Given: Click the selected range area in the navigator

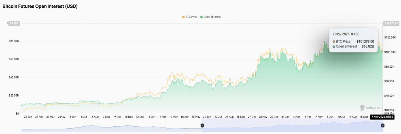Looking at the screenshot, I should point(292,125).
